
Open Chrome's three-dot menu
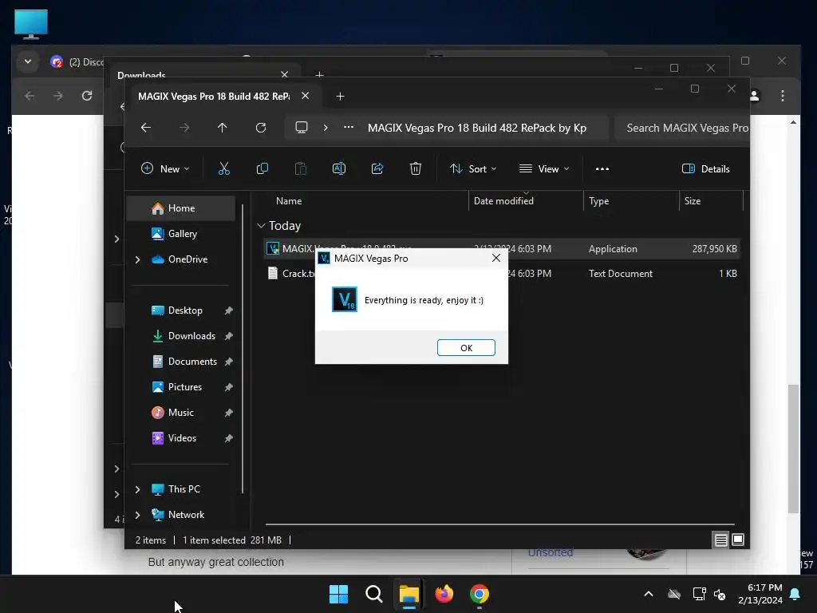[x=782, y=96]
